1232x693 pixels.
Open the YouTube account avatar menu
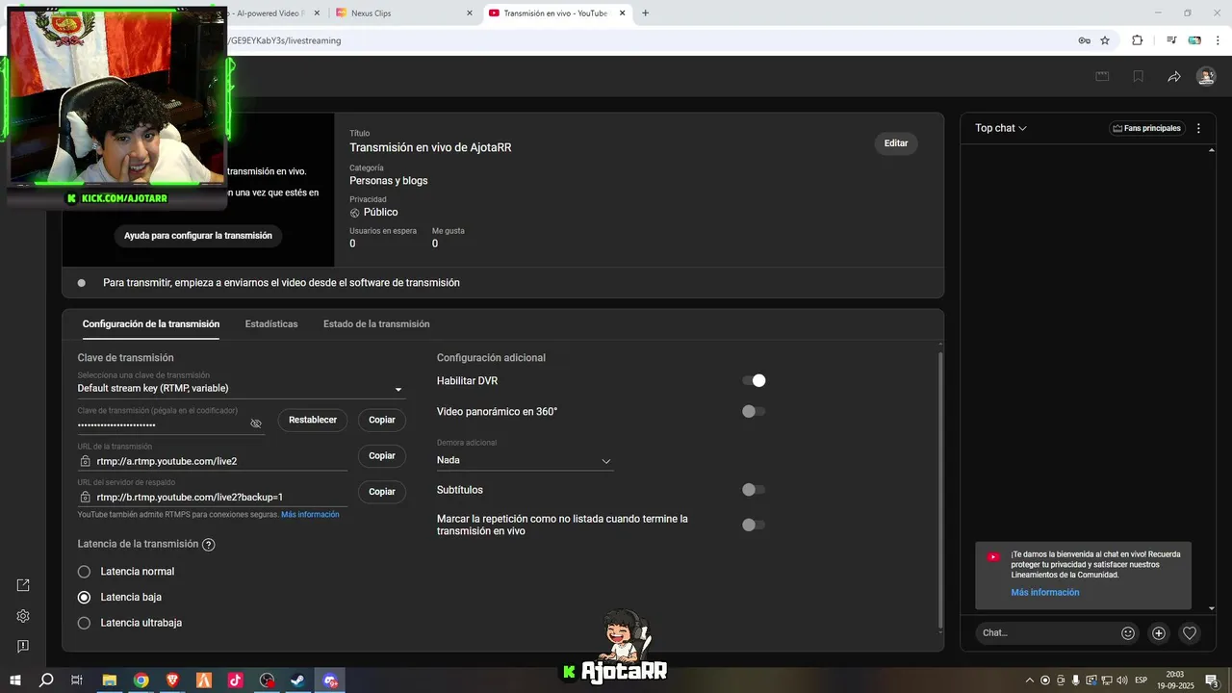click(x=1206, y=76)
